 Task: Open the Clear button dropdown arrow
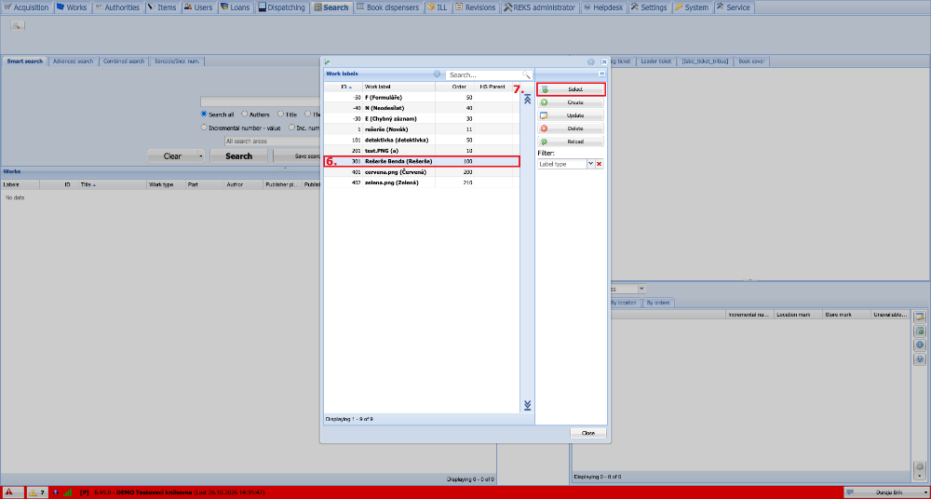(201, 156)
